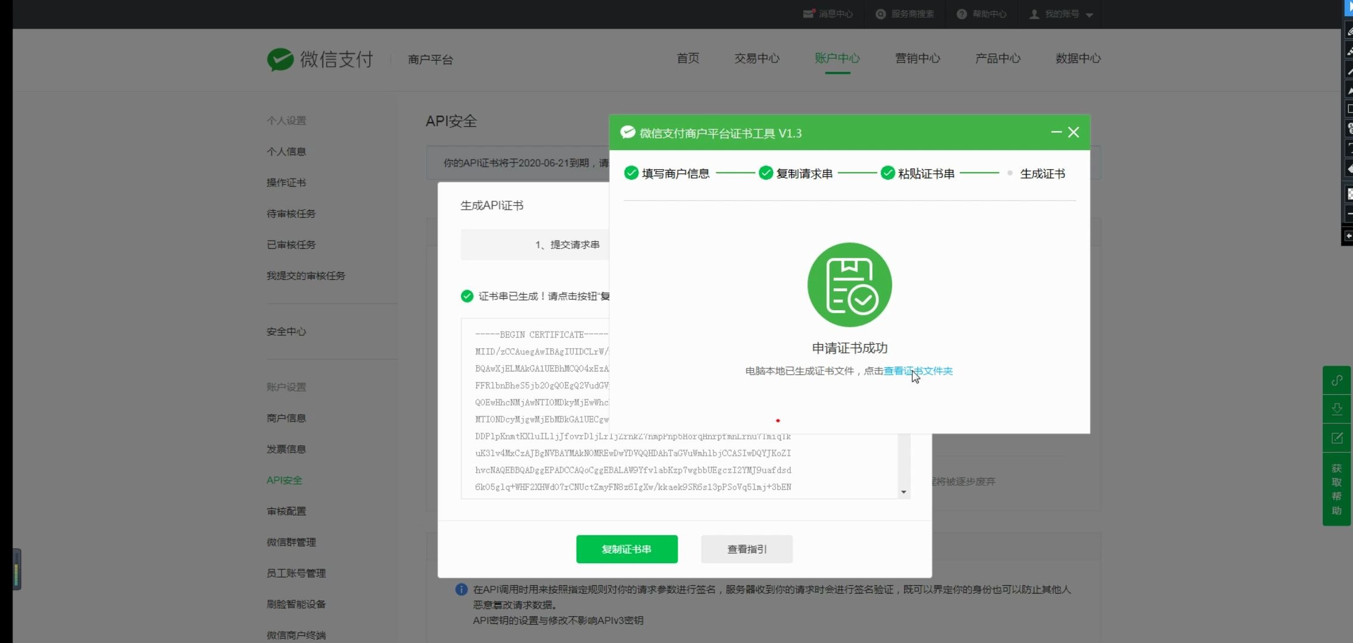Open the 查看证书文件夹 link
The image size is (1353, 643).
click(x=917, y=371)
